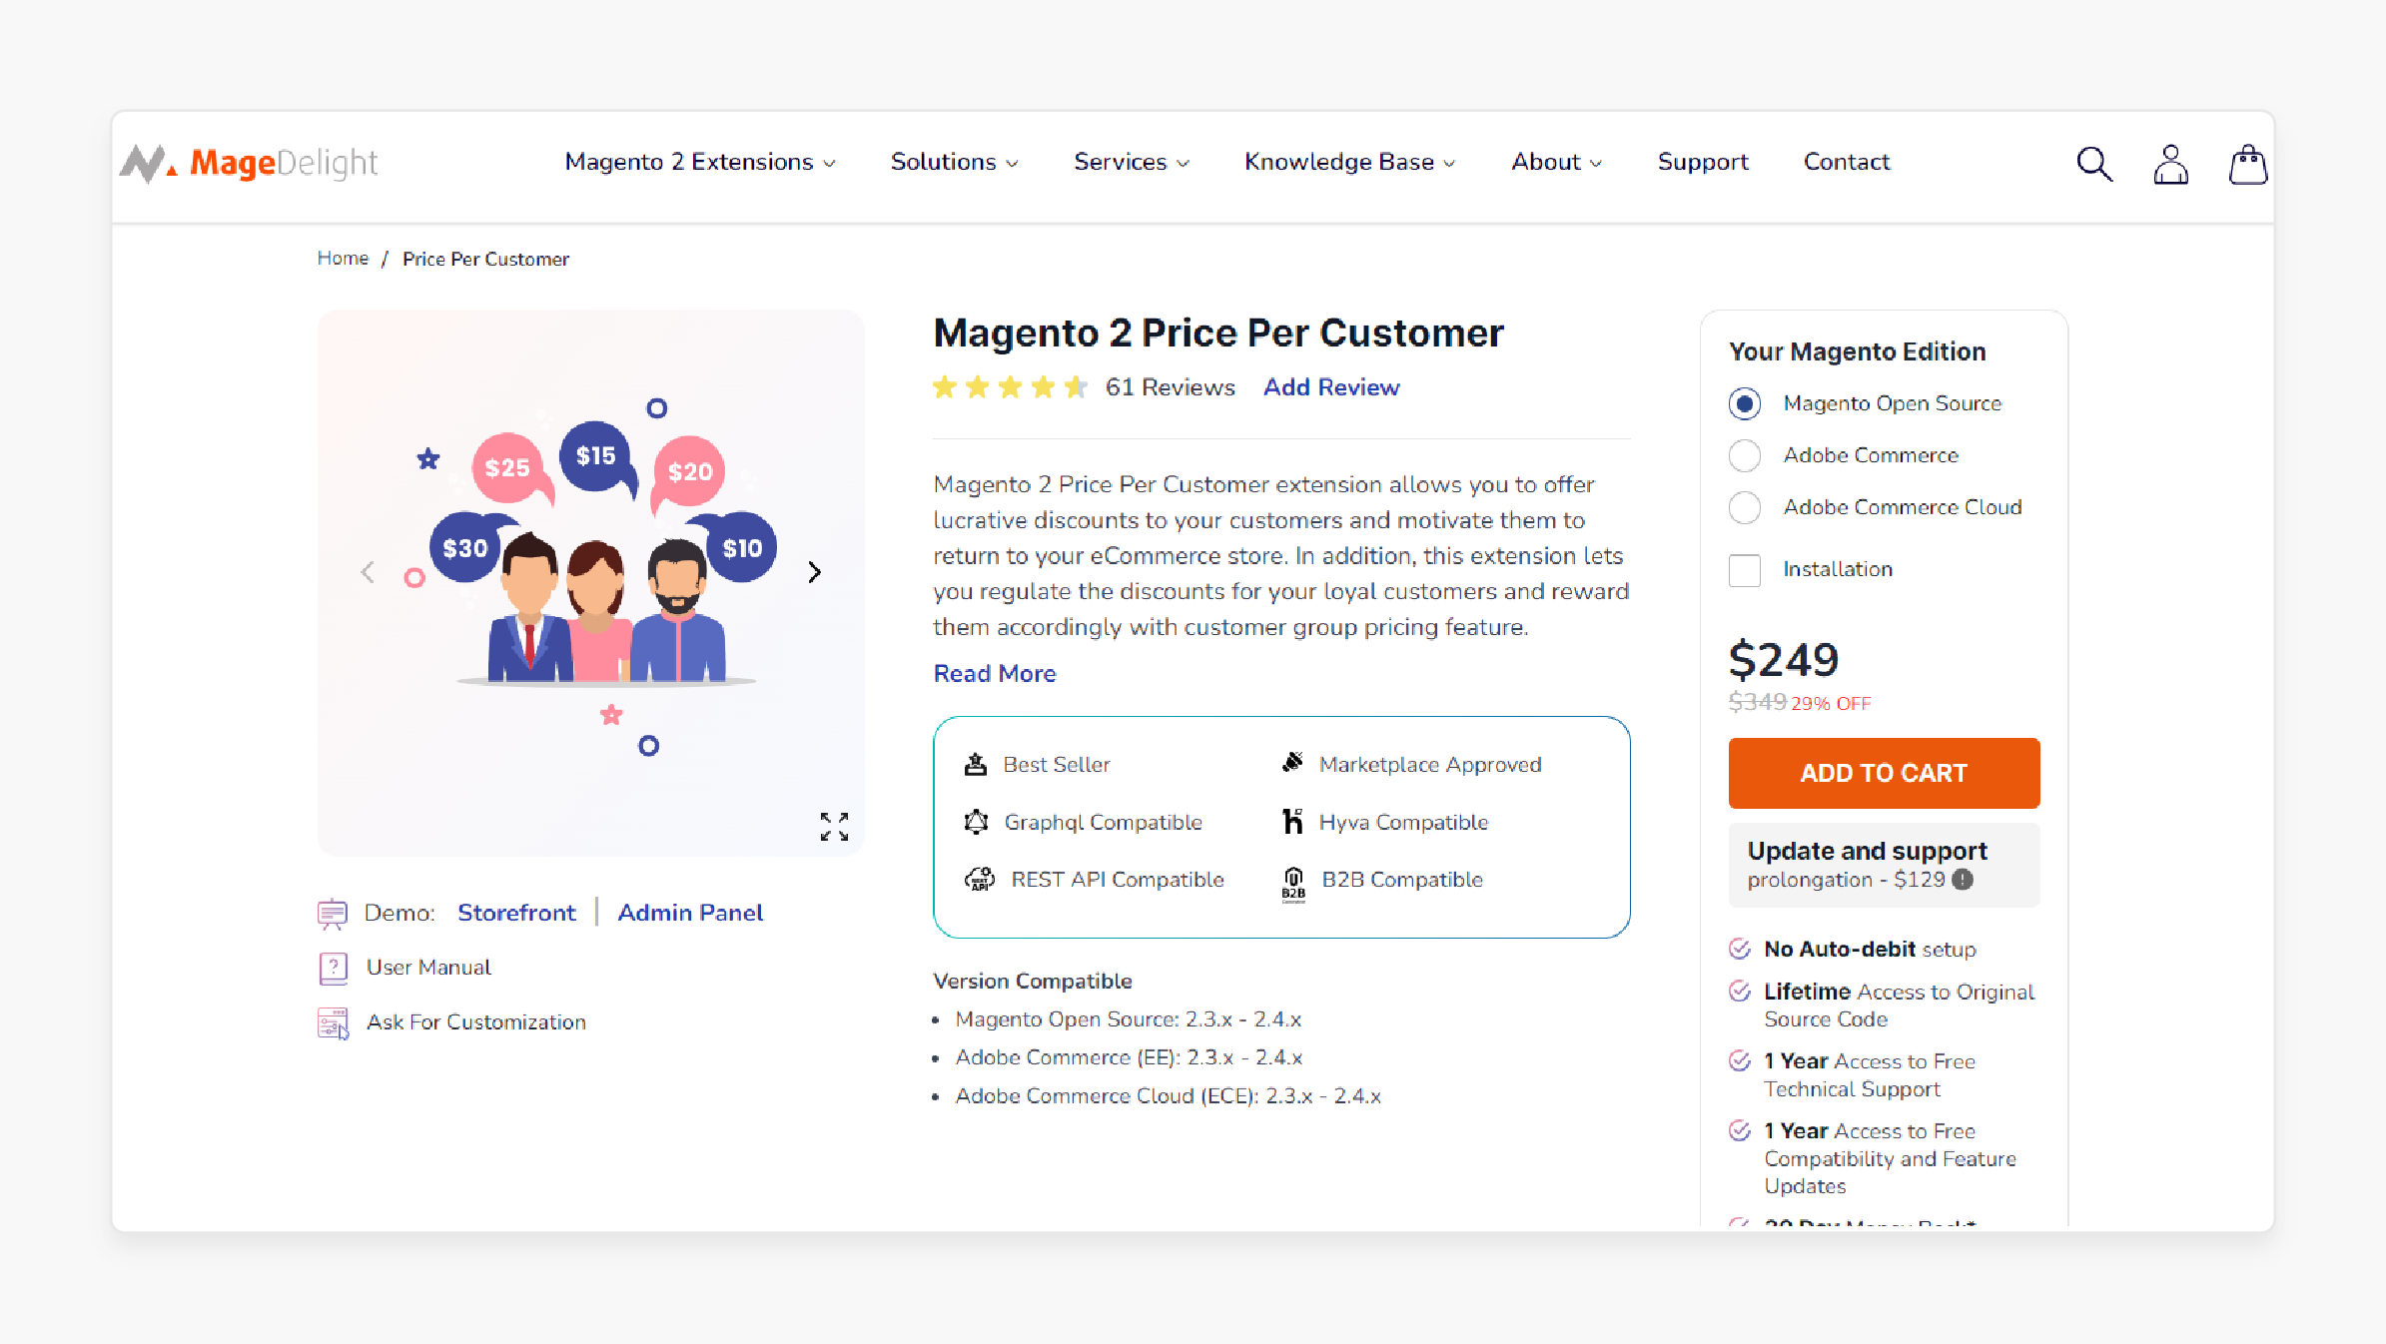The image size is (2386, 1344).
Task: Click Add Review link
Action: (x=1331, y=387)
